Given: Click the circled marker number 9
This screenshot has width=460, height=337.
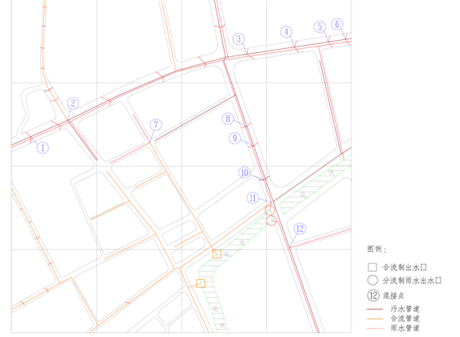Looking at the screenshot, I should pos(234,138).
